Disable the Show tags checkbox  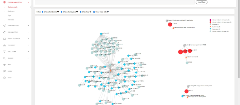click(80, 12)
